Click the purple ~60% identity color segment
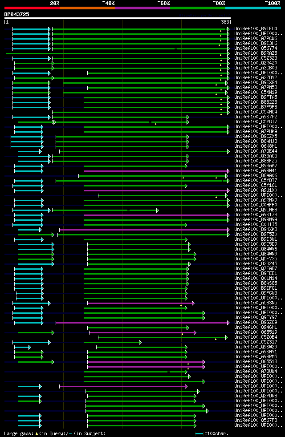 coord(142,8)
